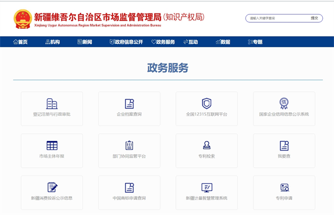Click 企业档案查询 link text
The width and height of the screenshot is (334, 215).
129,114
